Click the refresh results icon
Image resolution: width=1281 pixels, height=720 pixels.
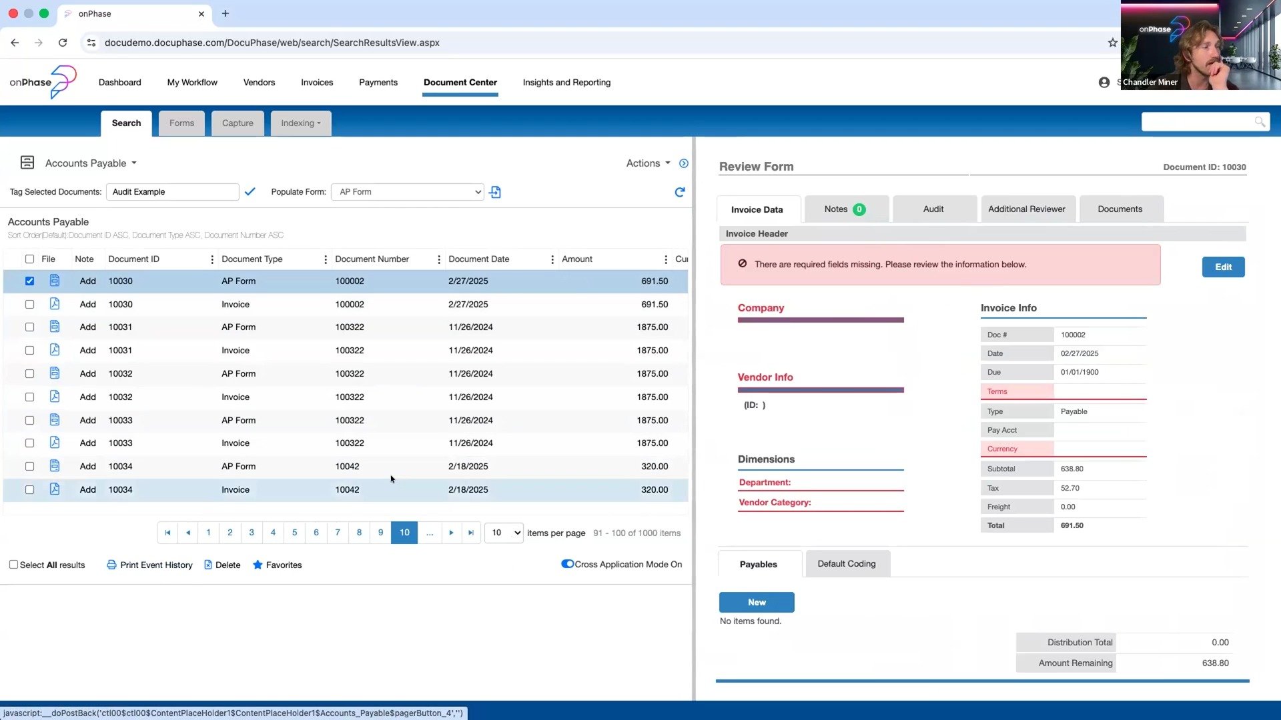click(x=679, y=192)
